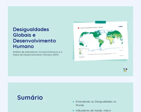Click the Índice de Desenvolvimento Humano map heading

point(92,28)
